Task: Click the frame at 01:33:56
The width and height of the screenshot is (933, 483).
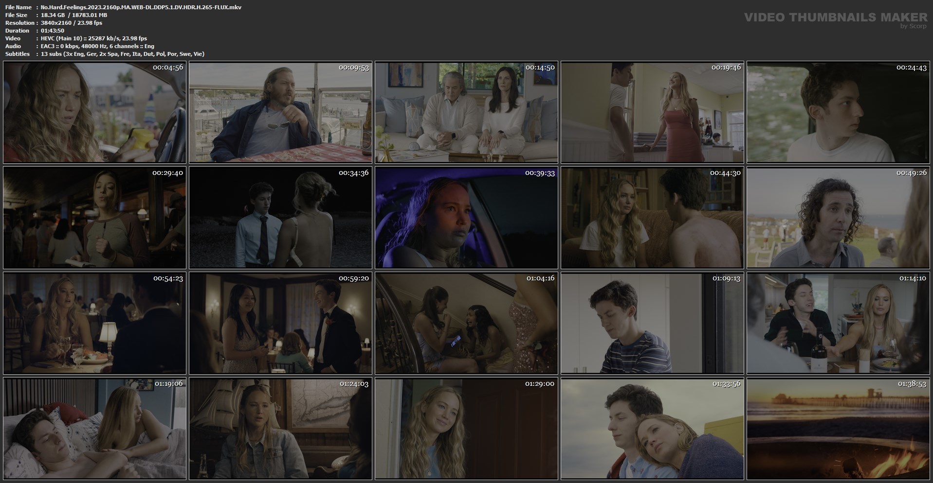Action: pos(652,429)
